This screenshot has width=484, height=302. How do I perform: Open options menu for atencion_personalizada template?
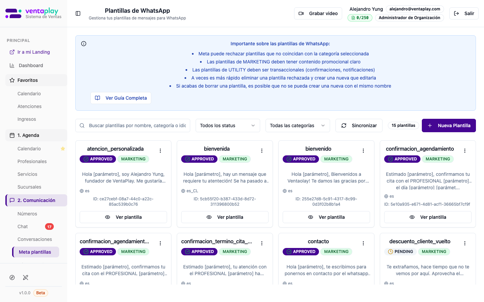[x=160, y=151]
